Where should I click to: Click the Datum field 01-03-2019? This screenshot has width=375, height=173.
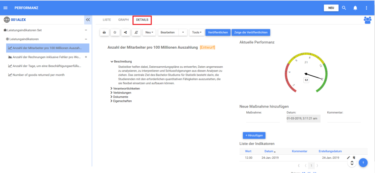[x=303, y=119]
